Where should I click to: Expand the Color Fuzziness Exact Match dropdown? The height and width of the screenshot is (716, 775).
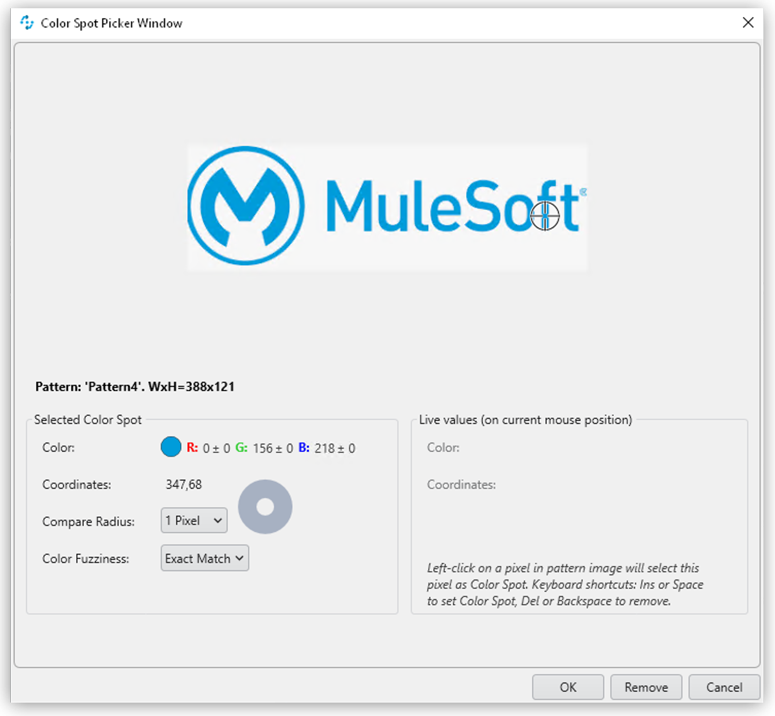[x=204, y=558]
